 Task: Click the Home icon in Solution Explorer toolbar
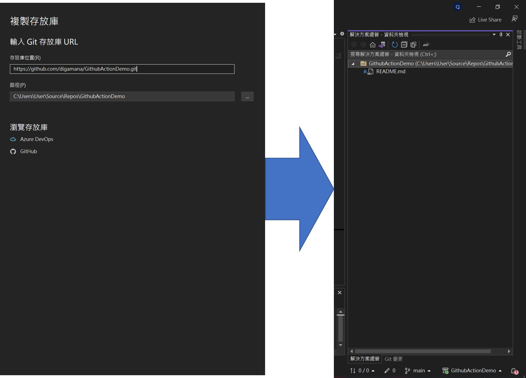[372, 45]
